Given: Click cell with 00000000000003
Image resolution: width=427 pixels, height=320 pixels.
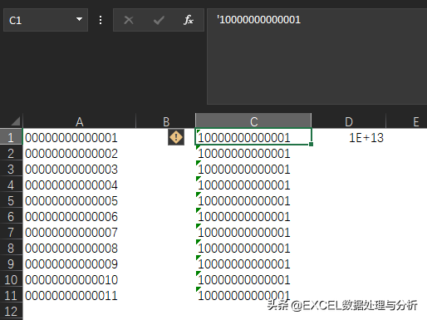Looking at the screenshot, I should click(x=80, y=169).
